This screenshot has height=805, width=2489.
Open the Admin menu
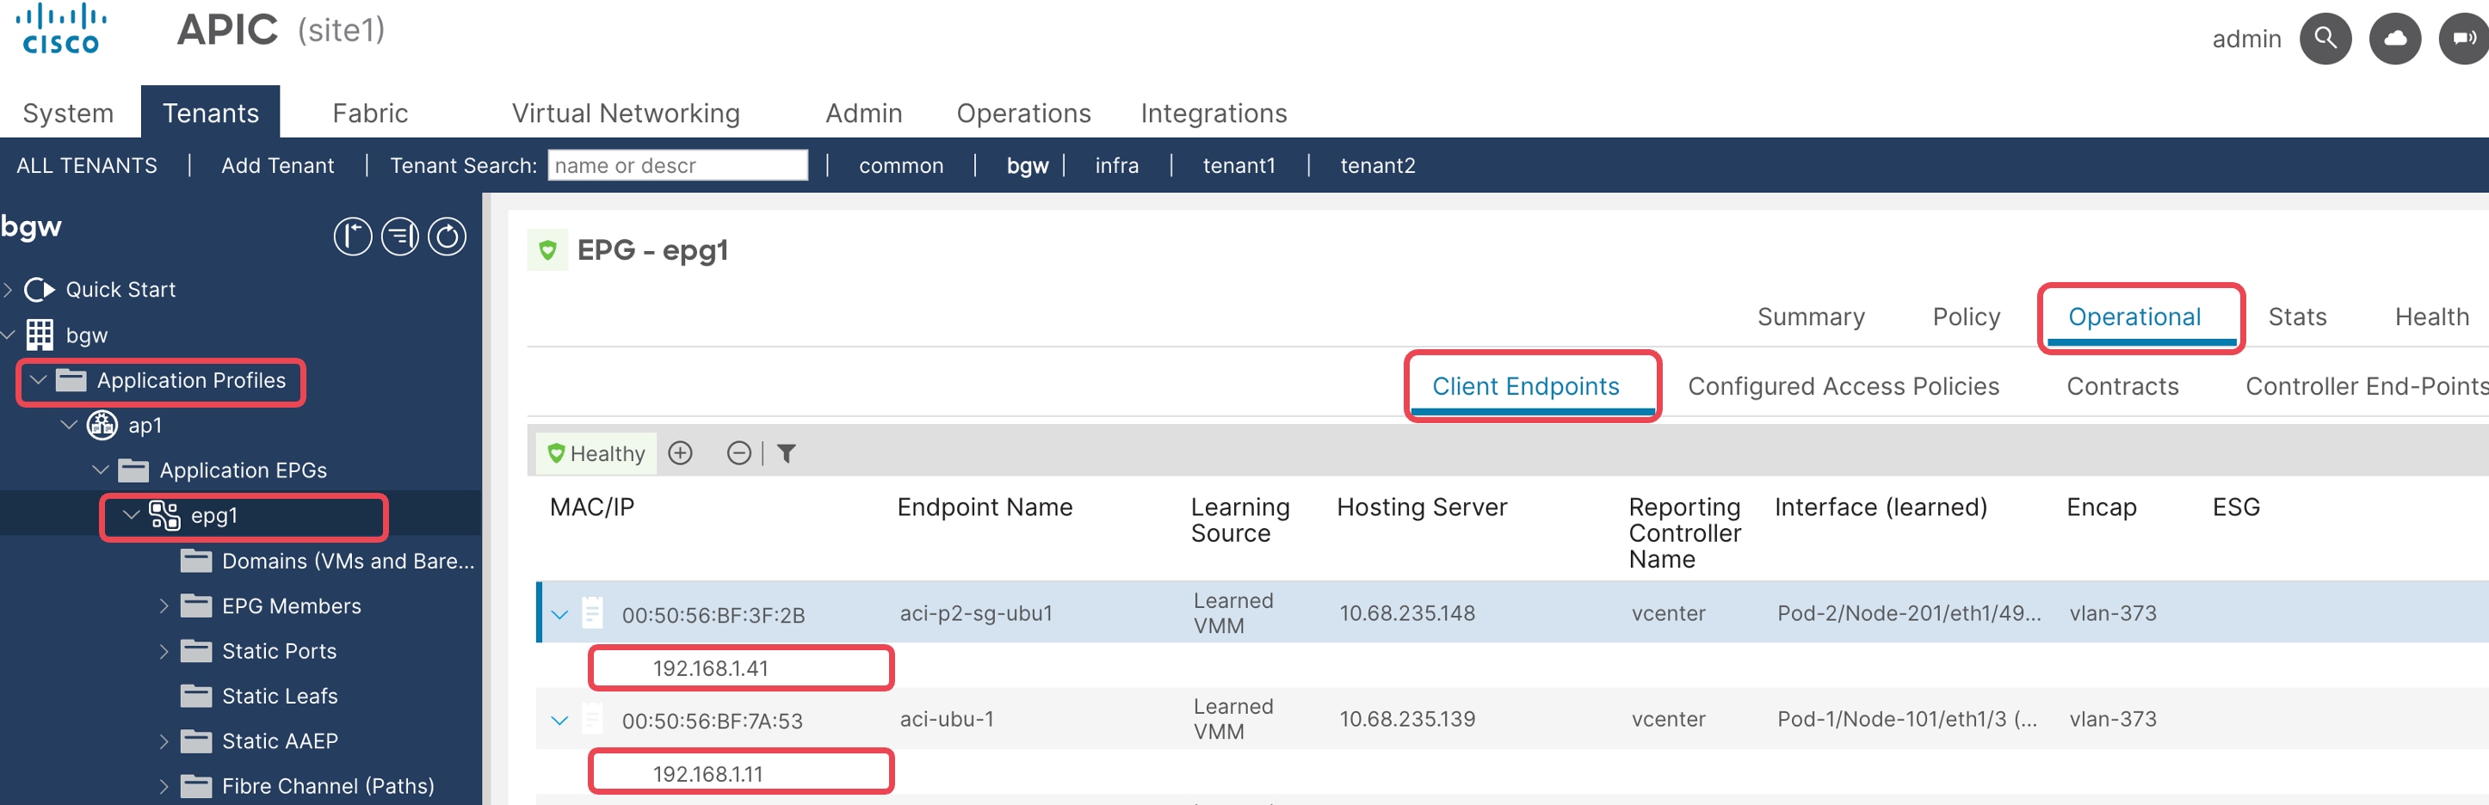point(864,113)
